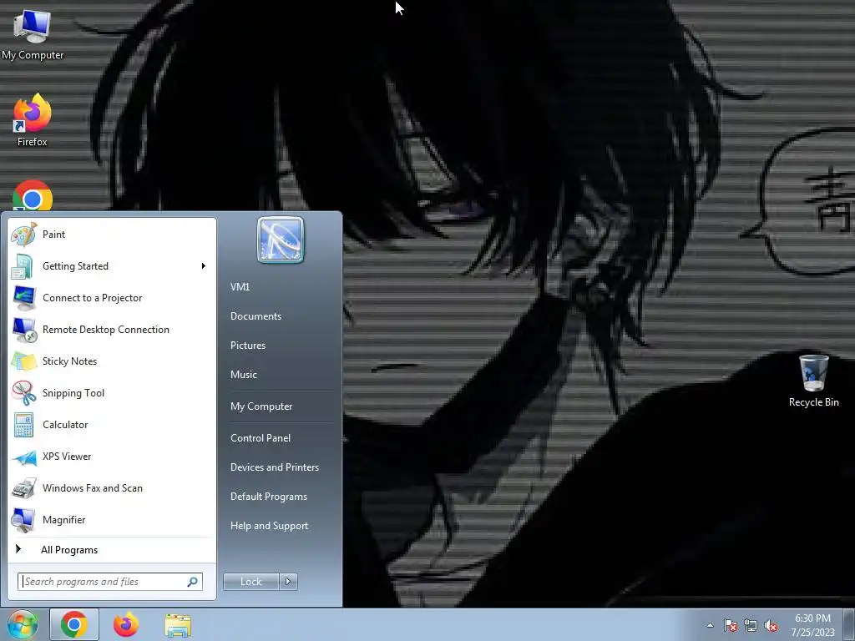Click the Lock button
Screen dimensions: 855x641
(x=250, y=582)
